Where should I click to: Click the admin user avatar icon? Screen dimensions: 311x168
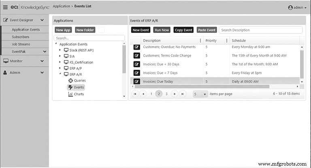(290, 8)
